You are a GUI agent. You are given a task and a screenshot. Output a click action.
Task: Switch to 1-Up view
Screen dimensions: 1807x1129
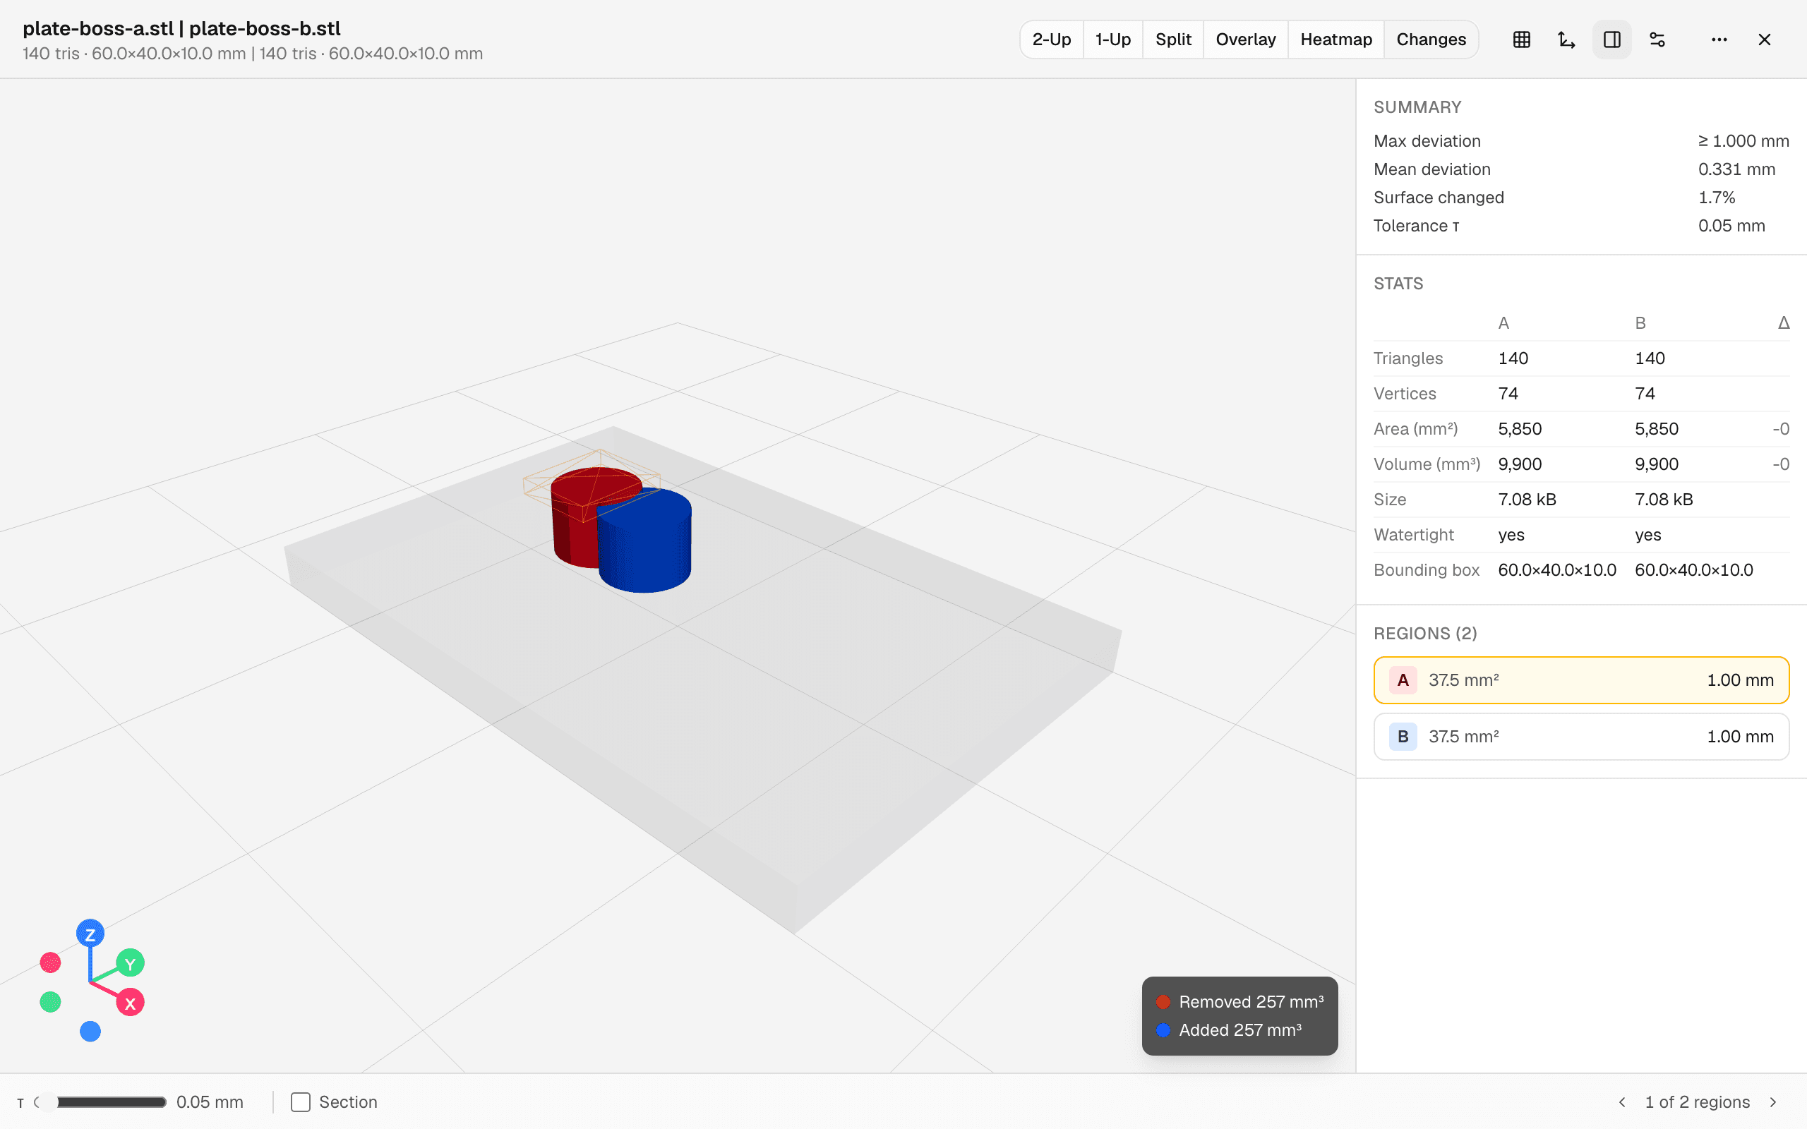[x=1112, y=40]
